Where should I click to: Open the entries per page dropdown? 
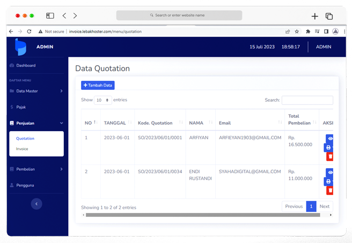tap(102, 100)
